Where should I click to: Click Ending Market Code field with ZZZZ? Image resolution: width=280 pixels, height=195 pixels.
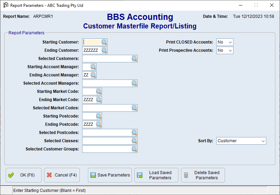[89, 100]
